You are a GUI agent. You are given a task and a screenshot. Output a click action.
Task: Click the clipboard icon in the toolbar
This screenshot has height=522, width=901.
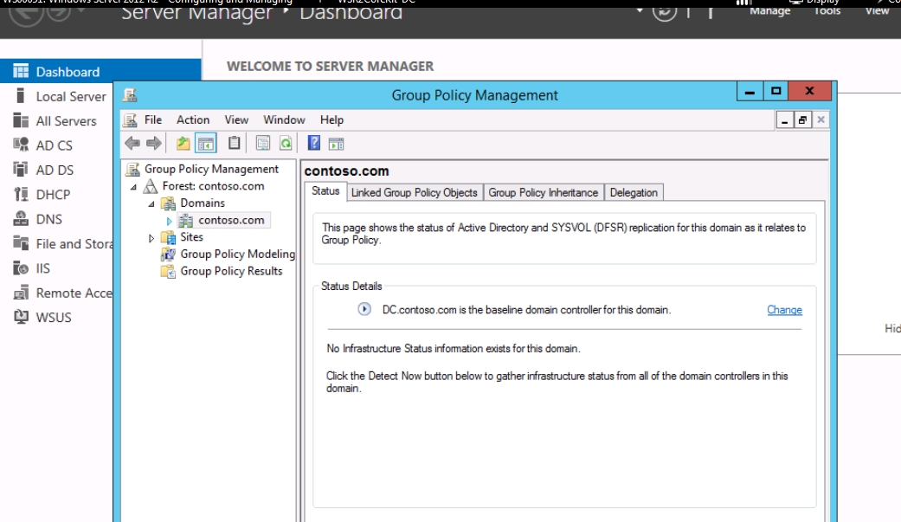[234, 144]
